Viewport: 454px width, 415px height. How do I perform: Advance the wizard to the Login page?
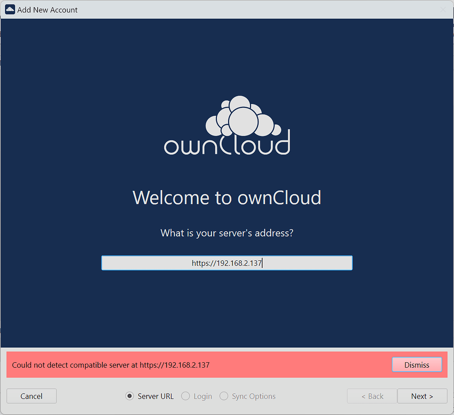click(422, 396)
